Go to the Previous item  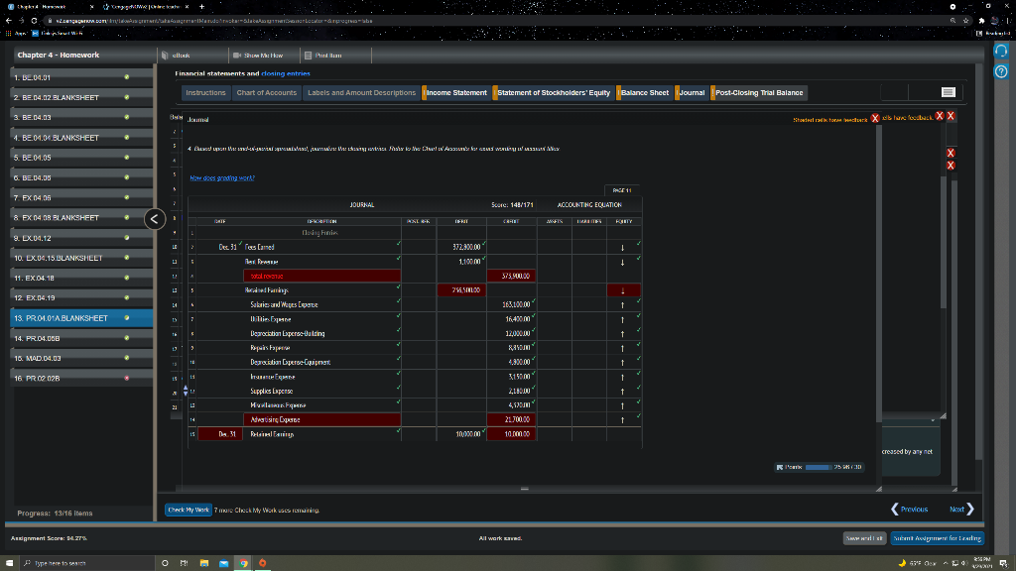[910, 510]
